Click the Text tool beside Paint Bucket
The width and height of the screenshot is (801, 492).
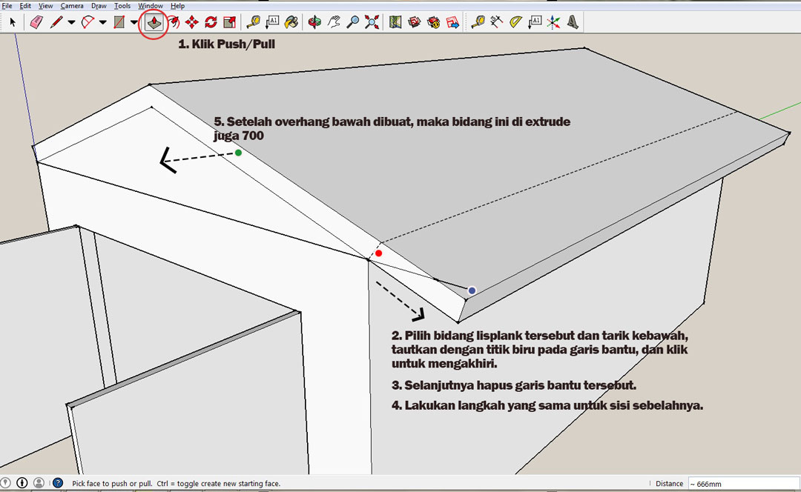pos(272,22)
